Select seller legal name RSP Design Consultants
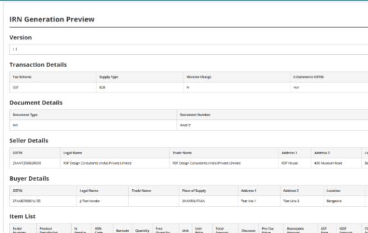The width and height of the screenshot is (368, 233). (97, 163)
